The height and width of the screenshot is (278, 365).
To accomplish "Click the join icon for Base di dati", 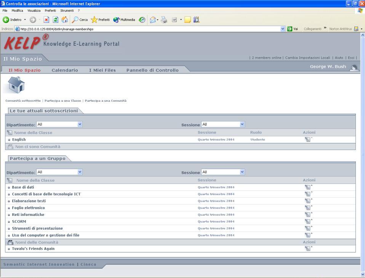I will tap(307, 187).
